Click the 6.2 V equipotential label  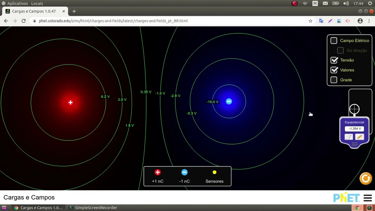[105, 96]
